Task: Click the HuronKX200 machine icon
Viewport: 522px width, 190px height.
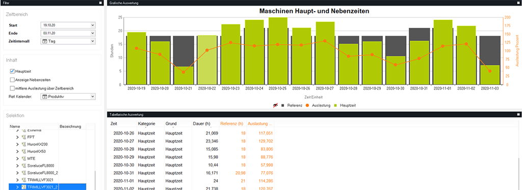Action: click(x=23, y=144)
